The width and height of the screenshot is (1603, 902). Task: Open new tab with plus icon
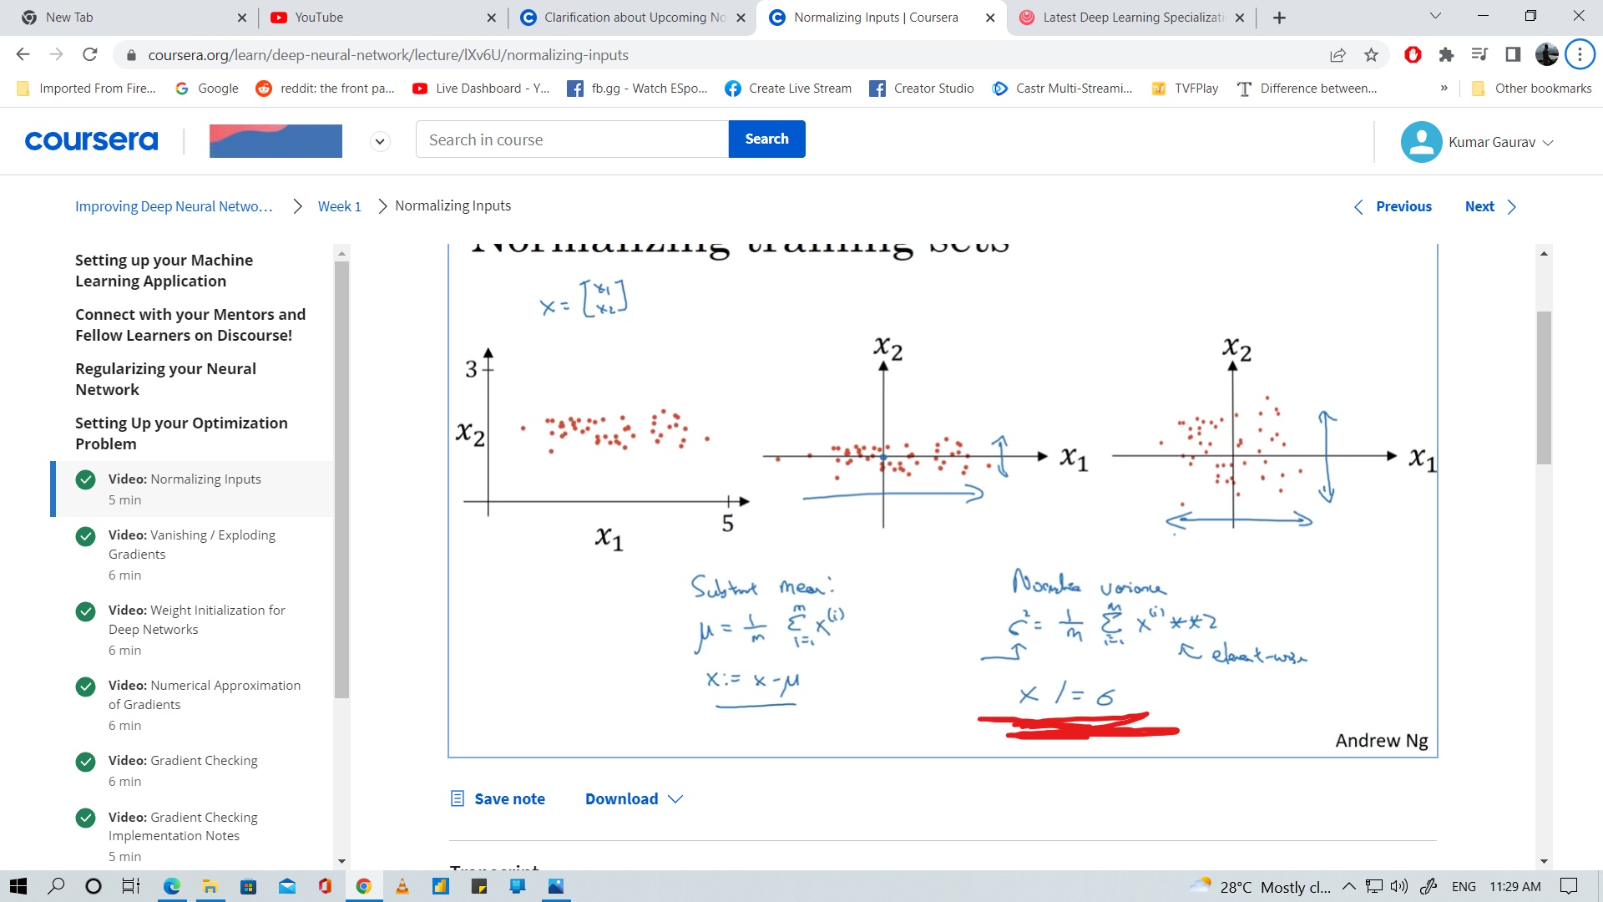click(1279, 18)
